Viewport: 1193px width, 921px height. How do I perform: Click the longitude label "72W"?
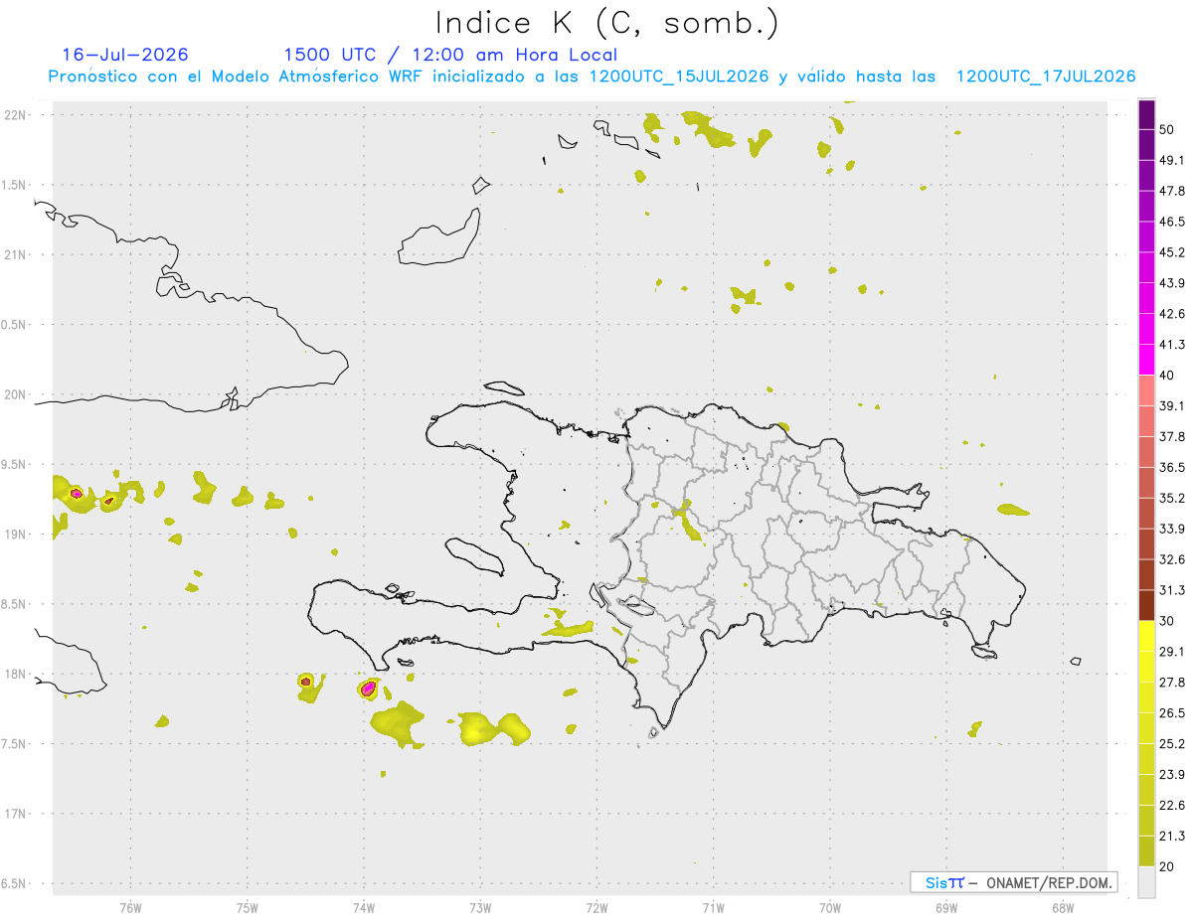pyautogui.click(x=596, y=907)
